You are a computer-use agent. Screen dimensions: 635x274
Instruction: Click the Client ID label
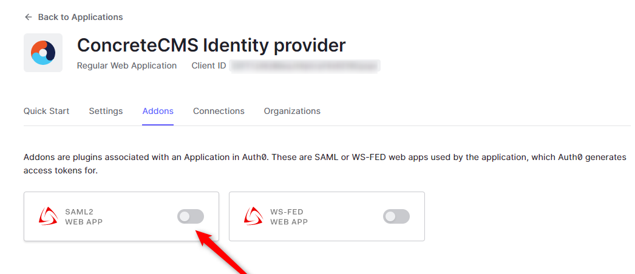[x=208, y=65]
